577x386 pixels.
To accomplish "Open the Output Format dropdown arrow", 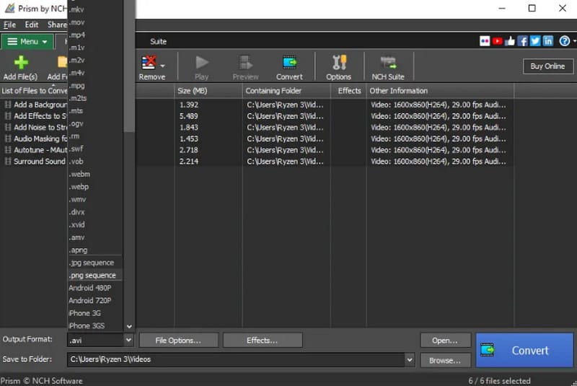I will (129, 340).
